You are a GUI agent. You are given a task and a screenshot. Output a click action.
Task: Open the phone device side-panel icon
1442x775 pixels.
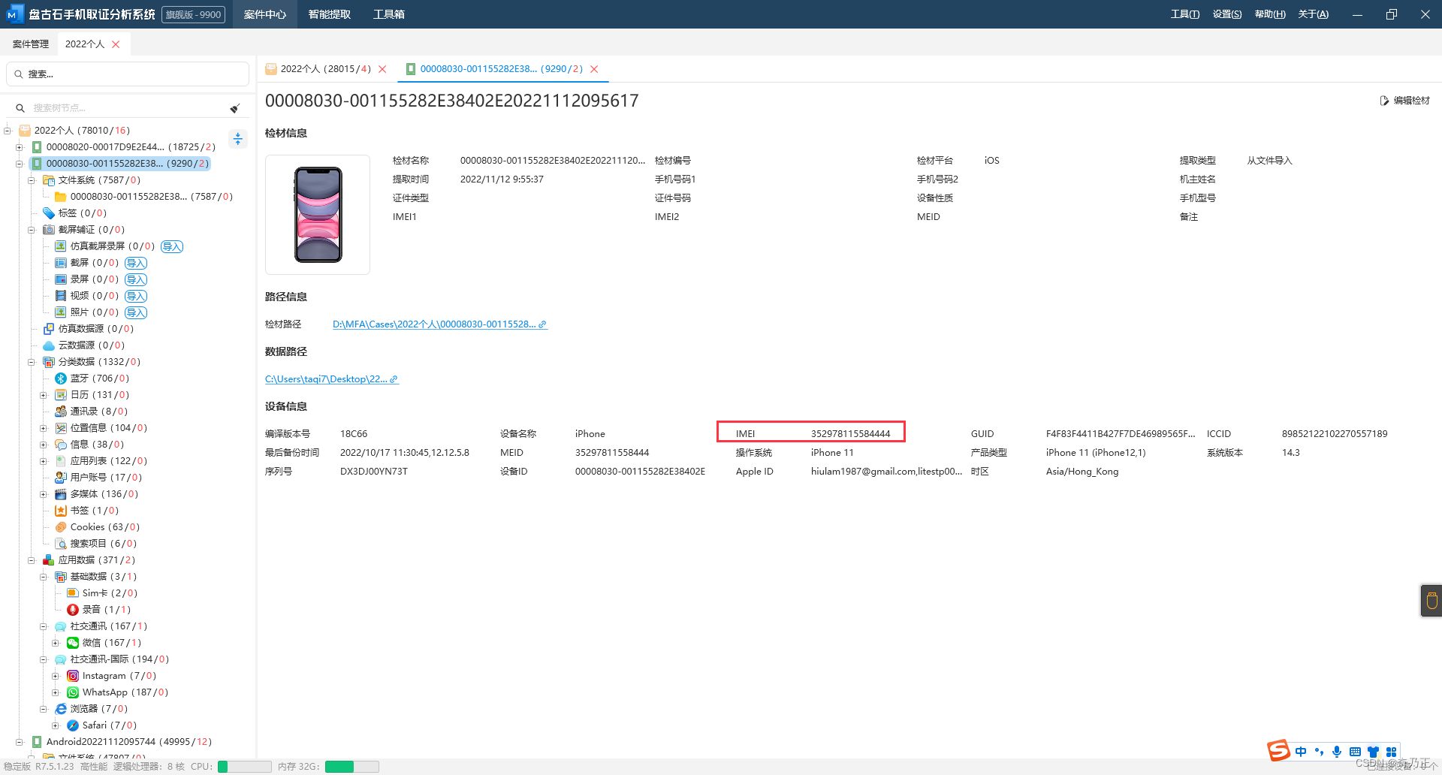pyautogui.click(x=1431, y=601)
